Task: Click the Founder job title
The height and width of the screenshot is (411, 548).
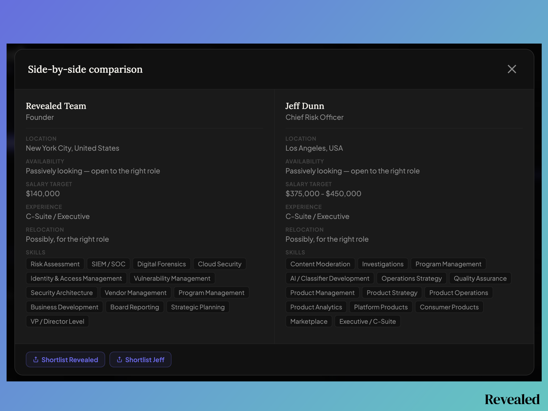Action: click(x=40, y=117)
